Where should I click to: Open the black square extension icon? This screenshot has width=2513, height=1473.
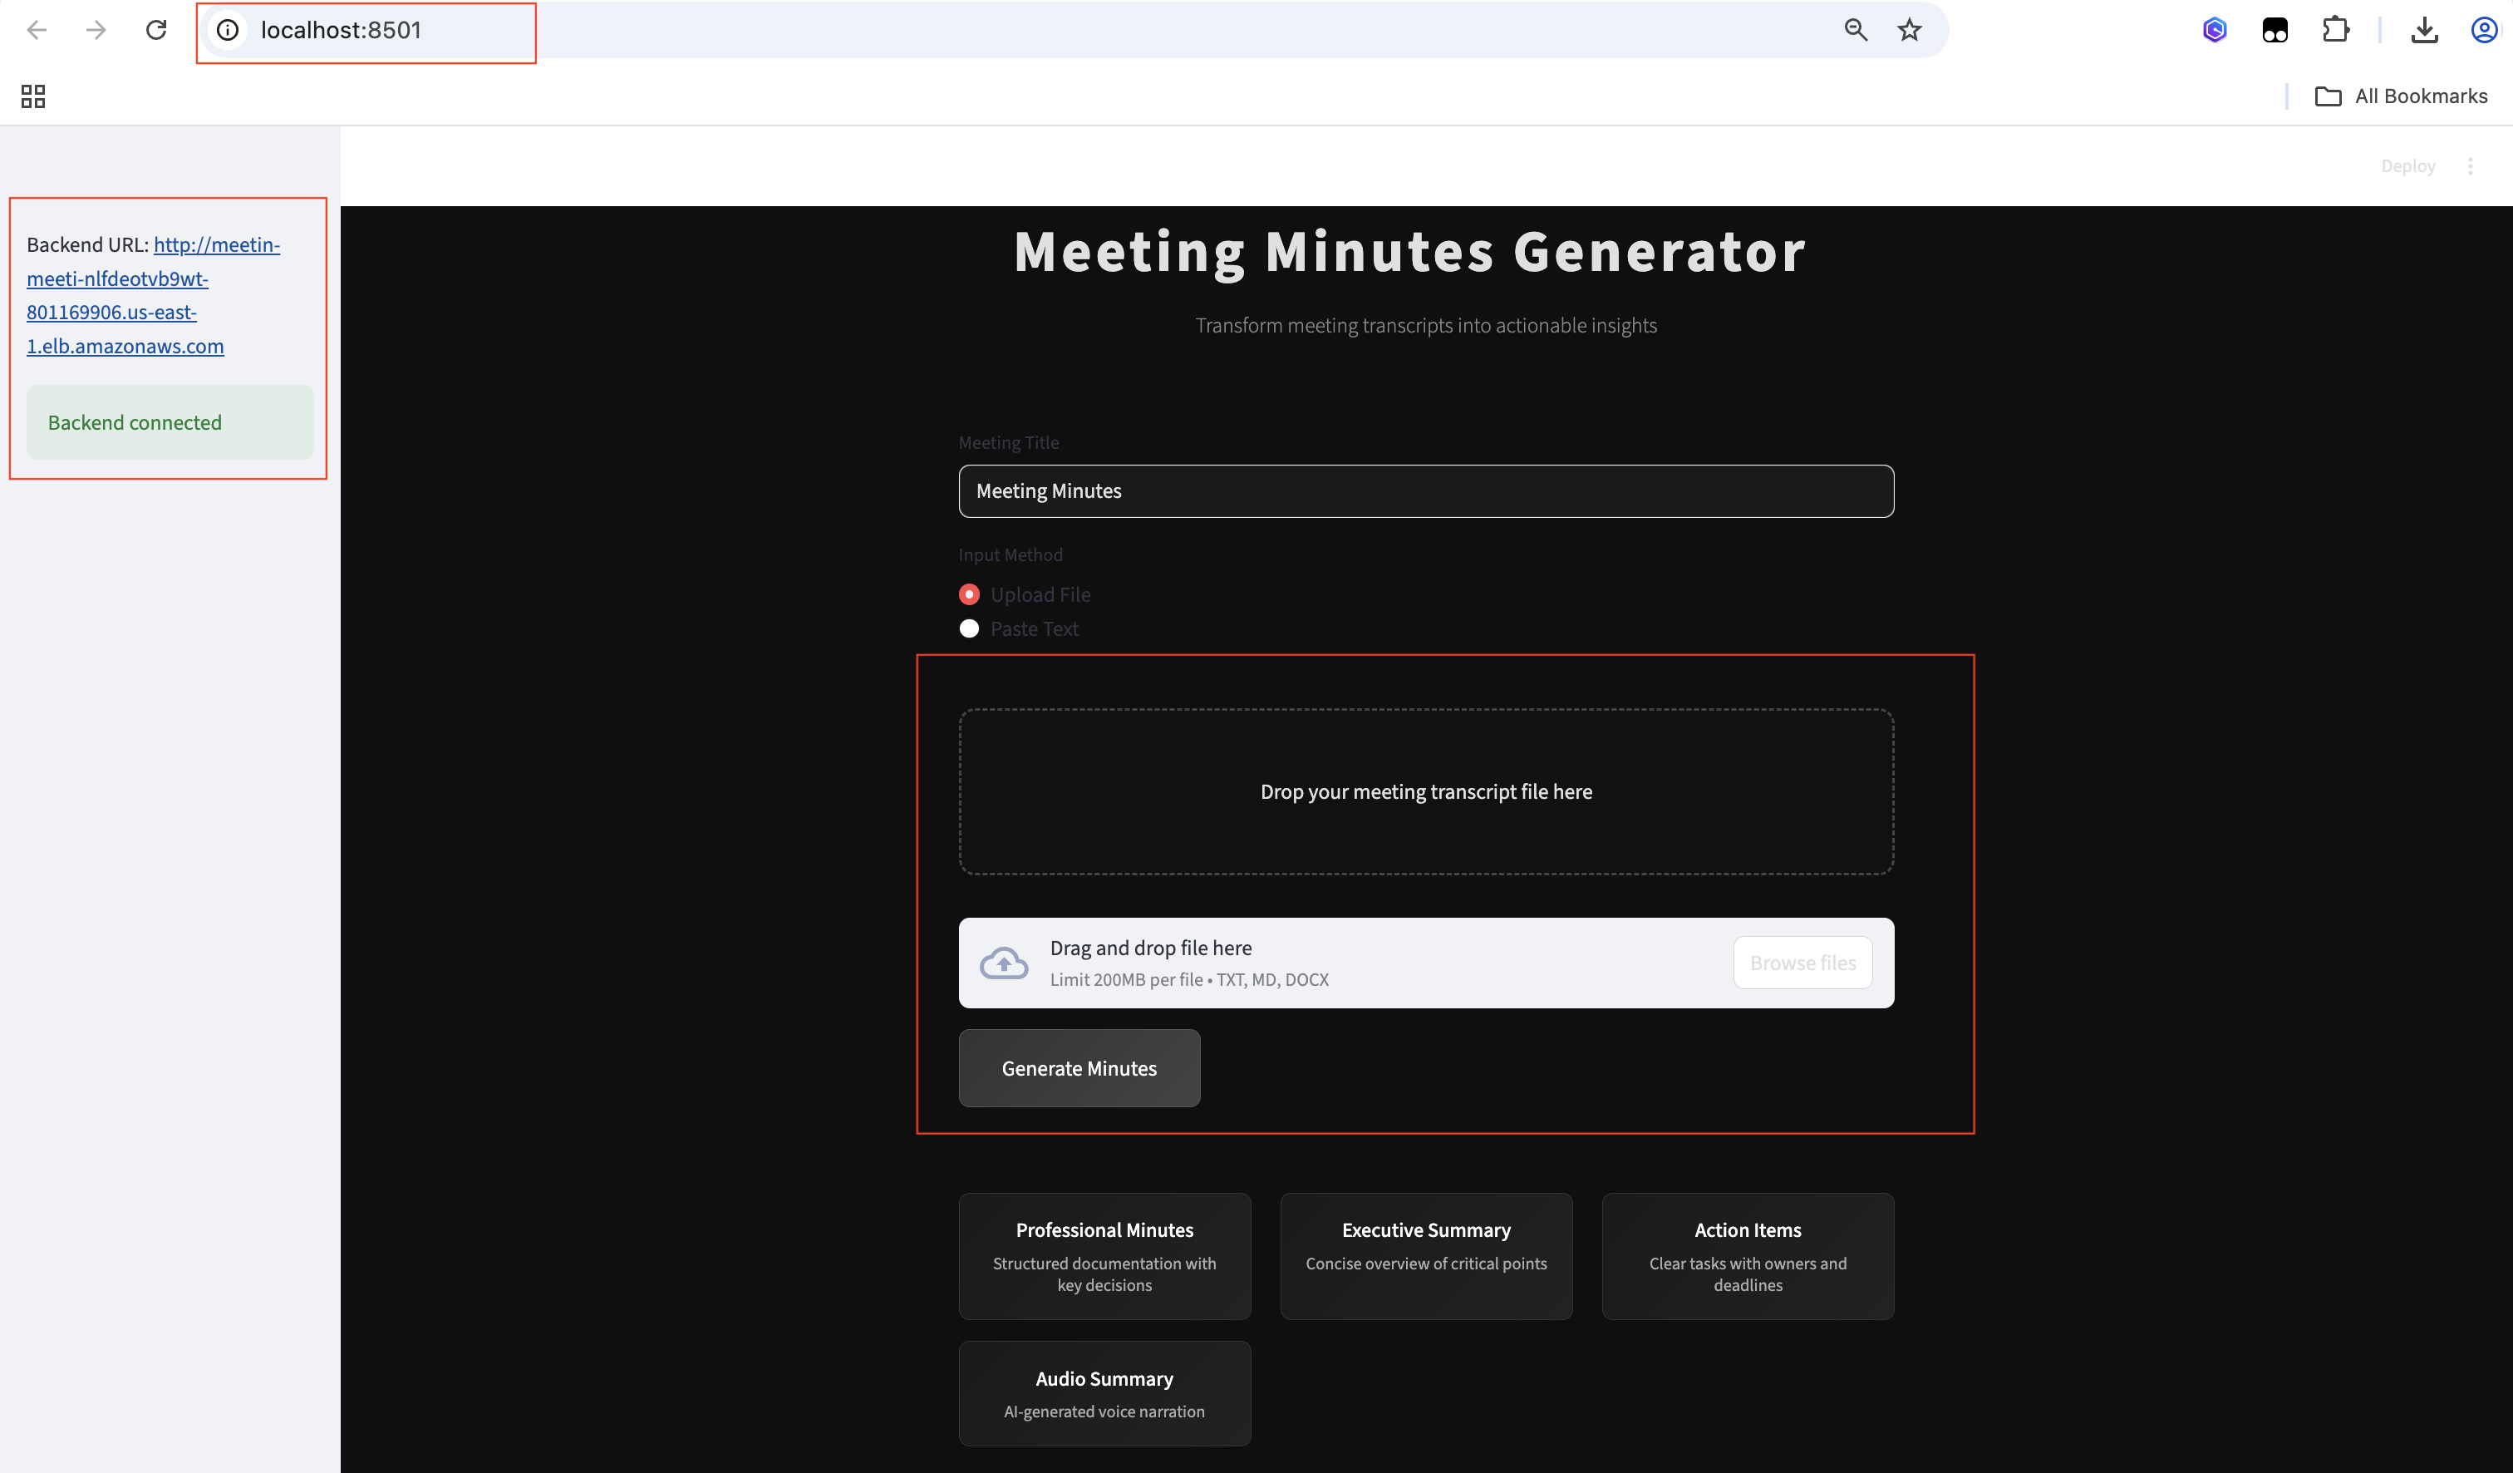tap(2274, 30)
